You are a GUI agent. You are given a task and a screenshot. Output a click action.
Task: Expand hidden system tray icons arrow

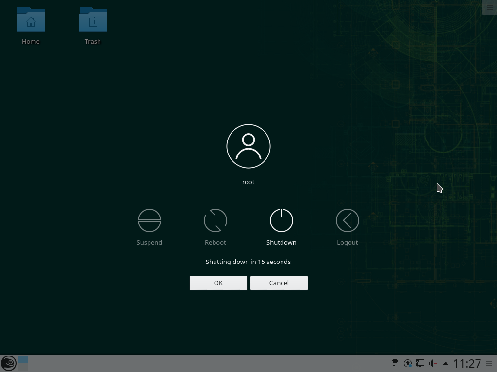[445, 363]
